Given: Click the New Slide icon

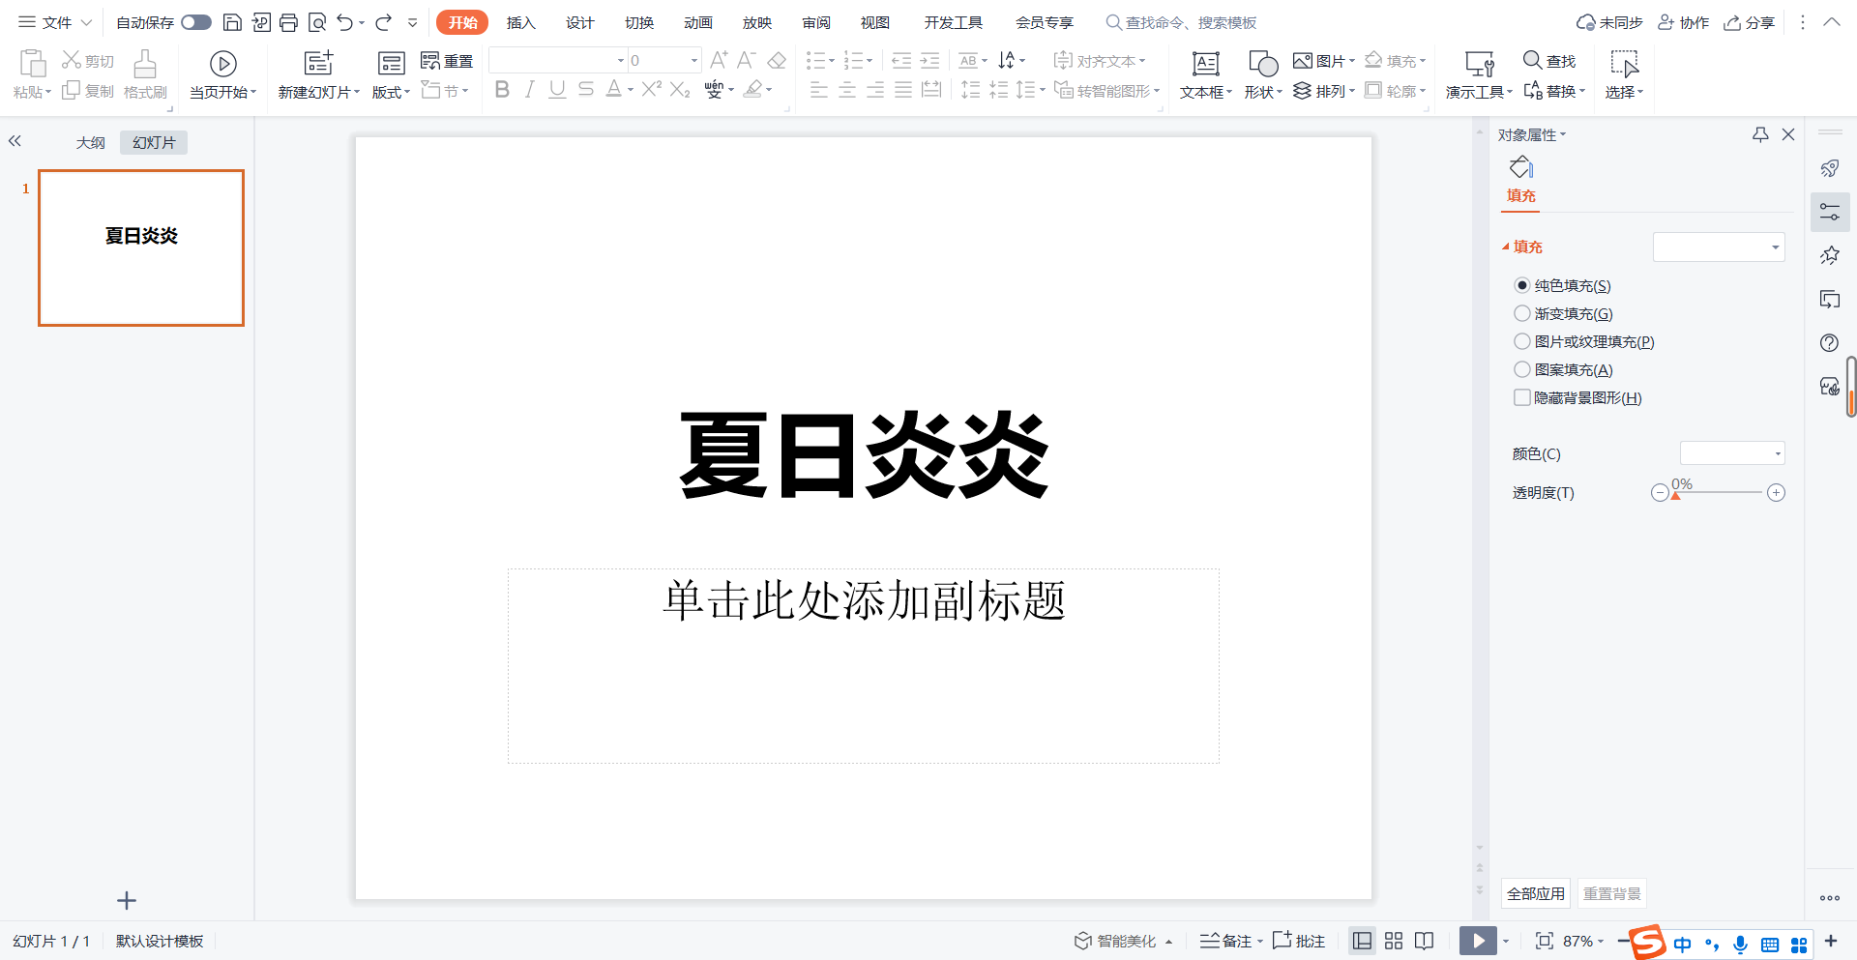Looking at the screenshot, I should 318,64.
